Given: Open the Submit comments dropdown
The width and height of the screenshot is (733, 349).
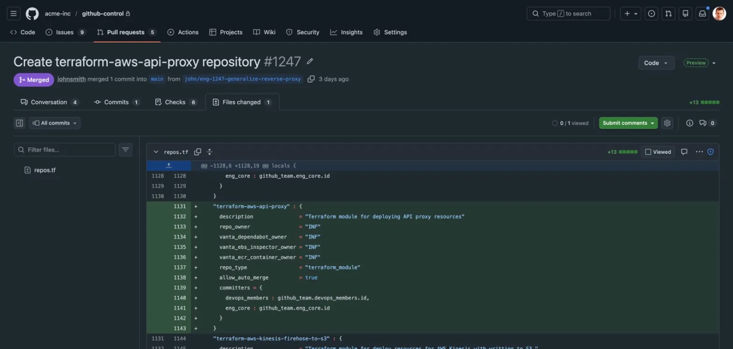Looking at the screenshot, I should (x=628, y=123).
